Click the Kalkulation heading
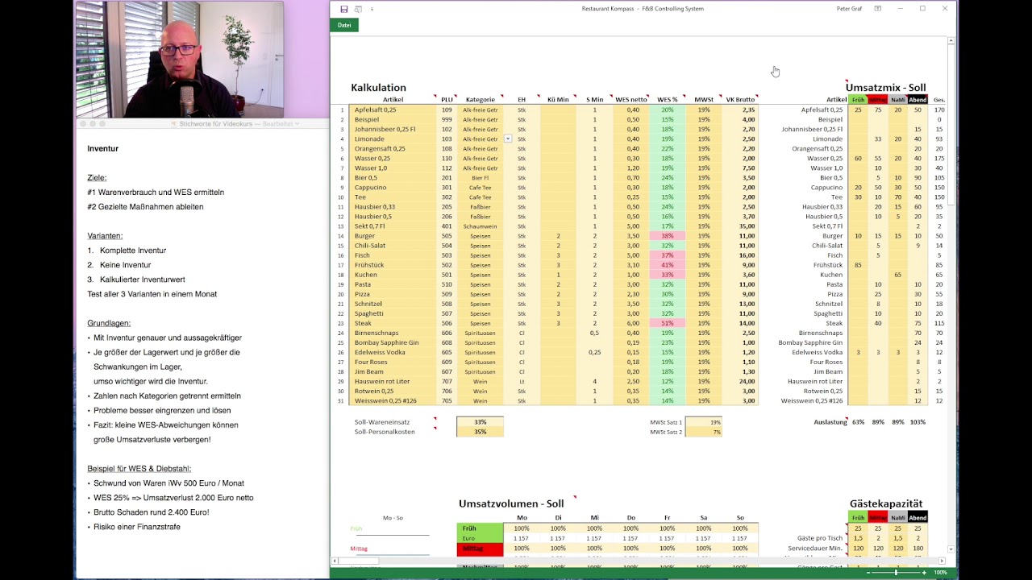The width and height of the screenshot is (1032, 580). pyautogui.click(x=378, y=88)
